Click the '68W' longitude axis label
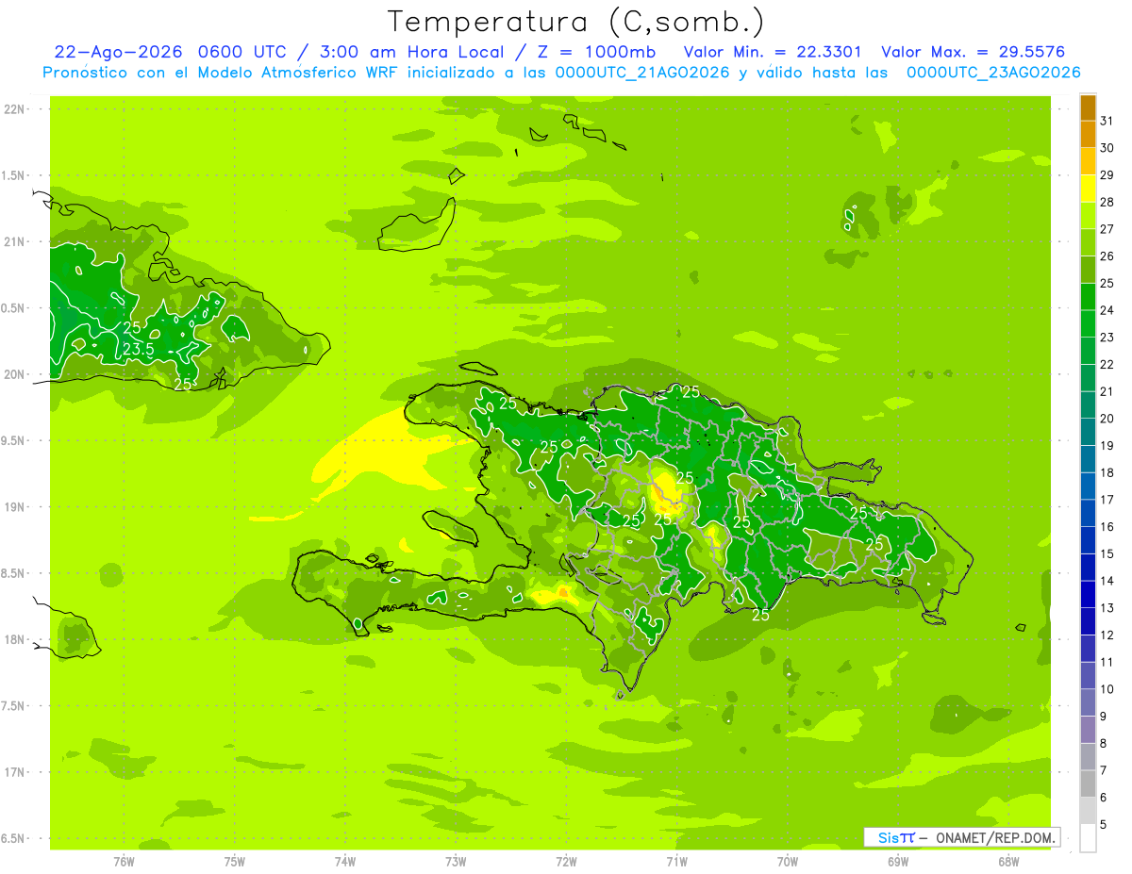1132x874 pixels. pos(1008,862)
